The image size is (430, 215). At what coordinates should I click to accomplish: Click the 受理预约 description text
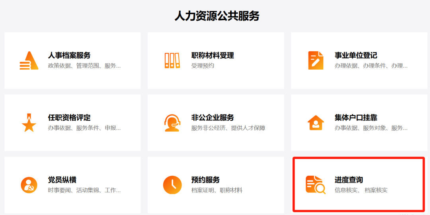coord(203,66)
